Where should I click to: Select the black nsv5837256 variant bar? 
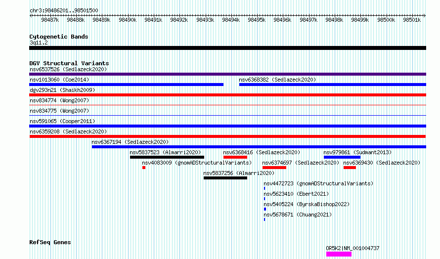(225, 178)
